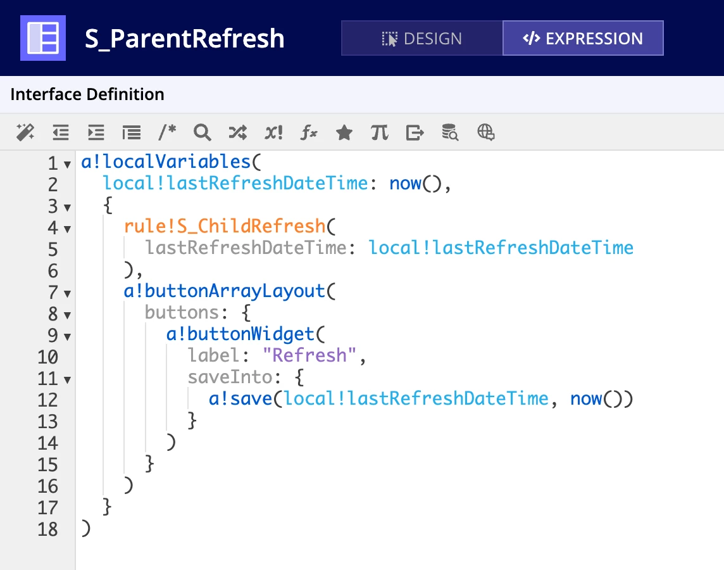Collapse code fold at line 9

[x=68, y=337]
